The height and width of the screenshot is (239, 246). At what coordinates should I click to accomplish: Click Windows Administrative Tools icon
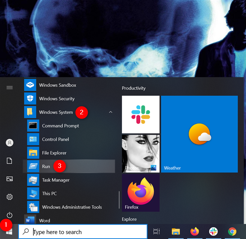33,207
